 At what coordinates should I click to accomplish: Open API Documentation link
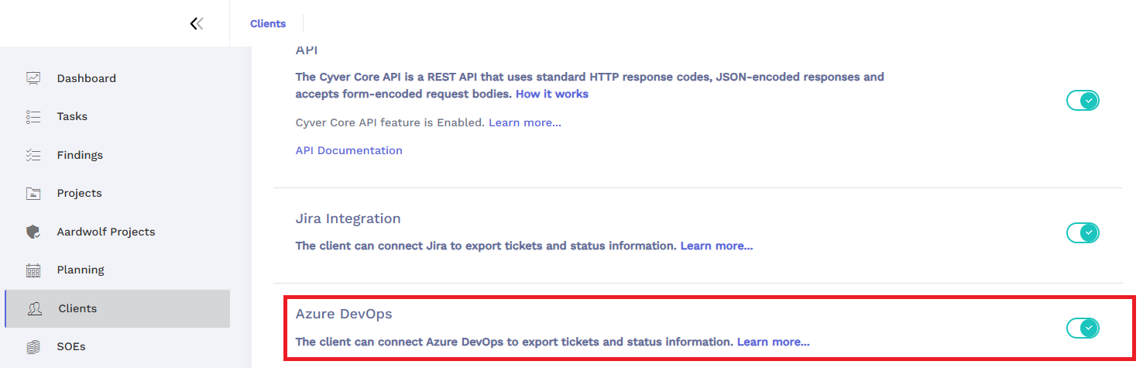point(349,150)
